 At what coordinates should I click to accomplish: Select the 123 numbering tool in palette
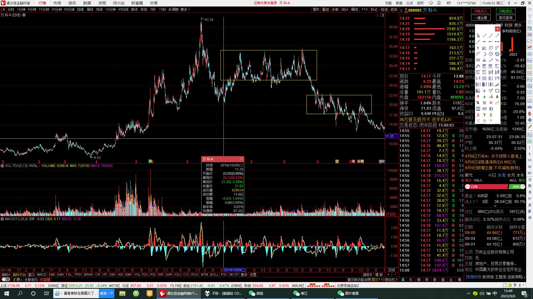click(484, 48)
